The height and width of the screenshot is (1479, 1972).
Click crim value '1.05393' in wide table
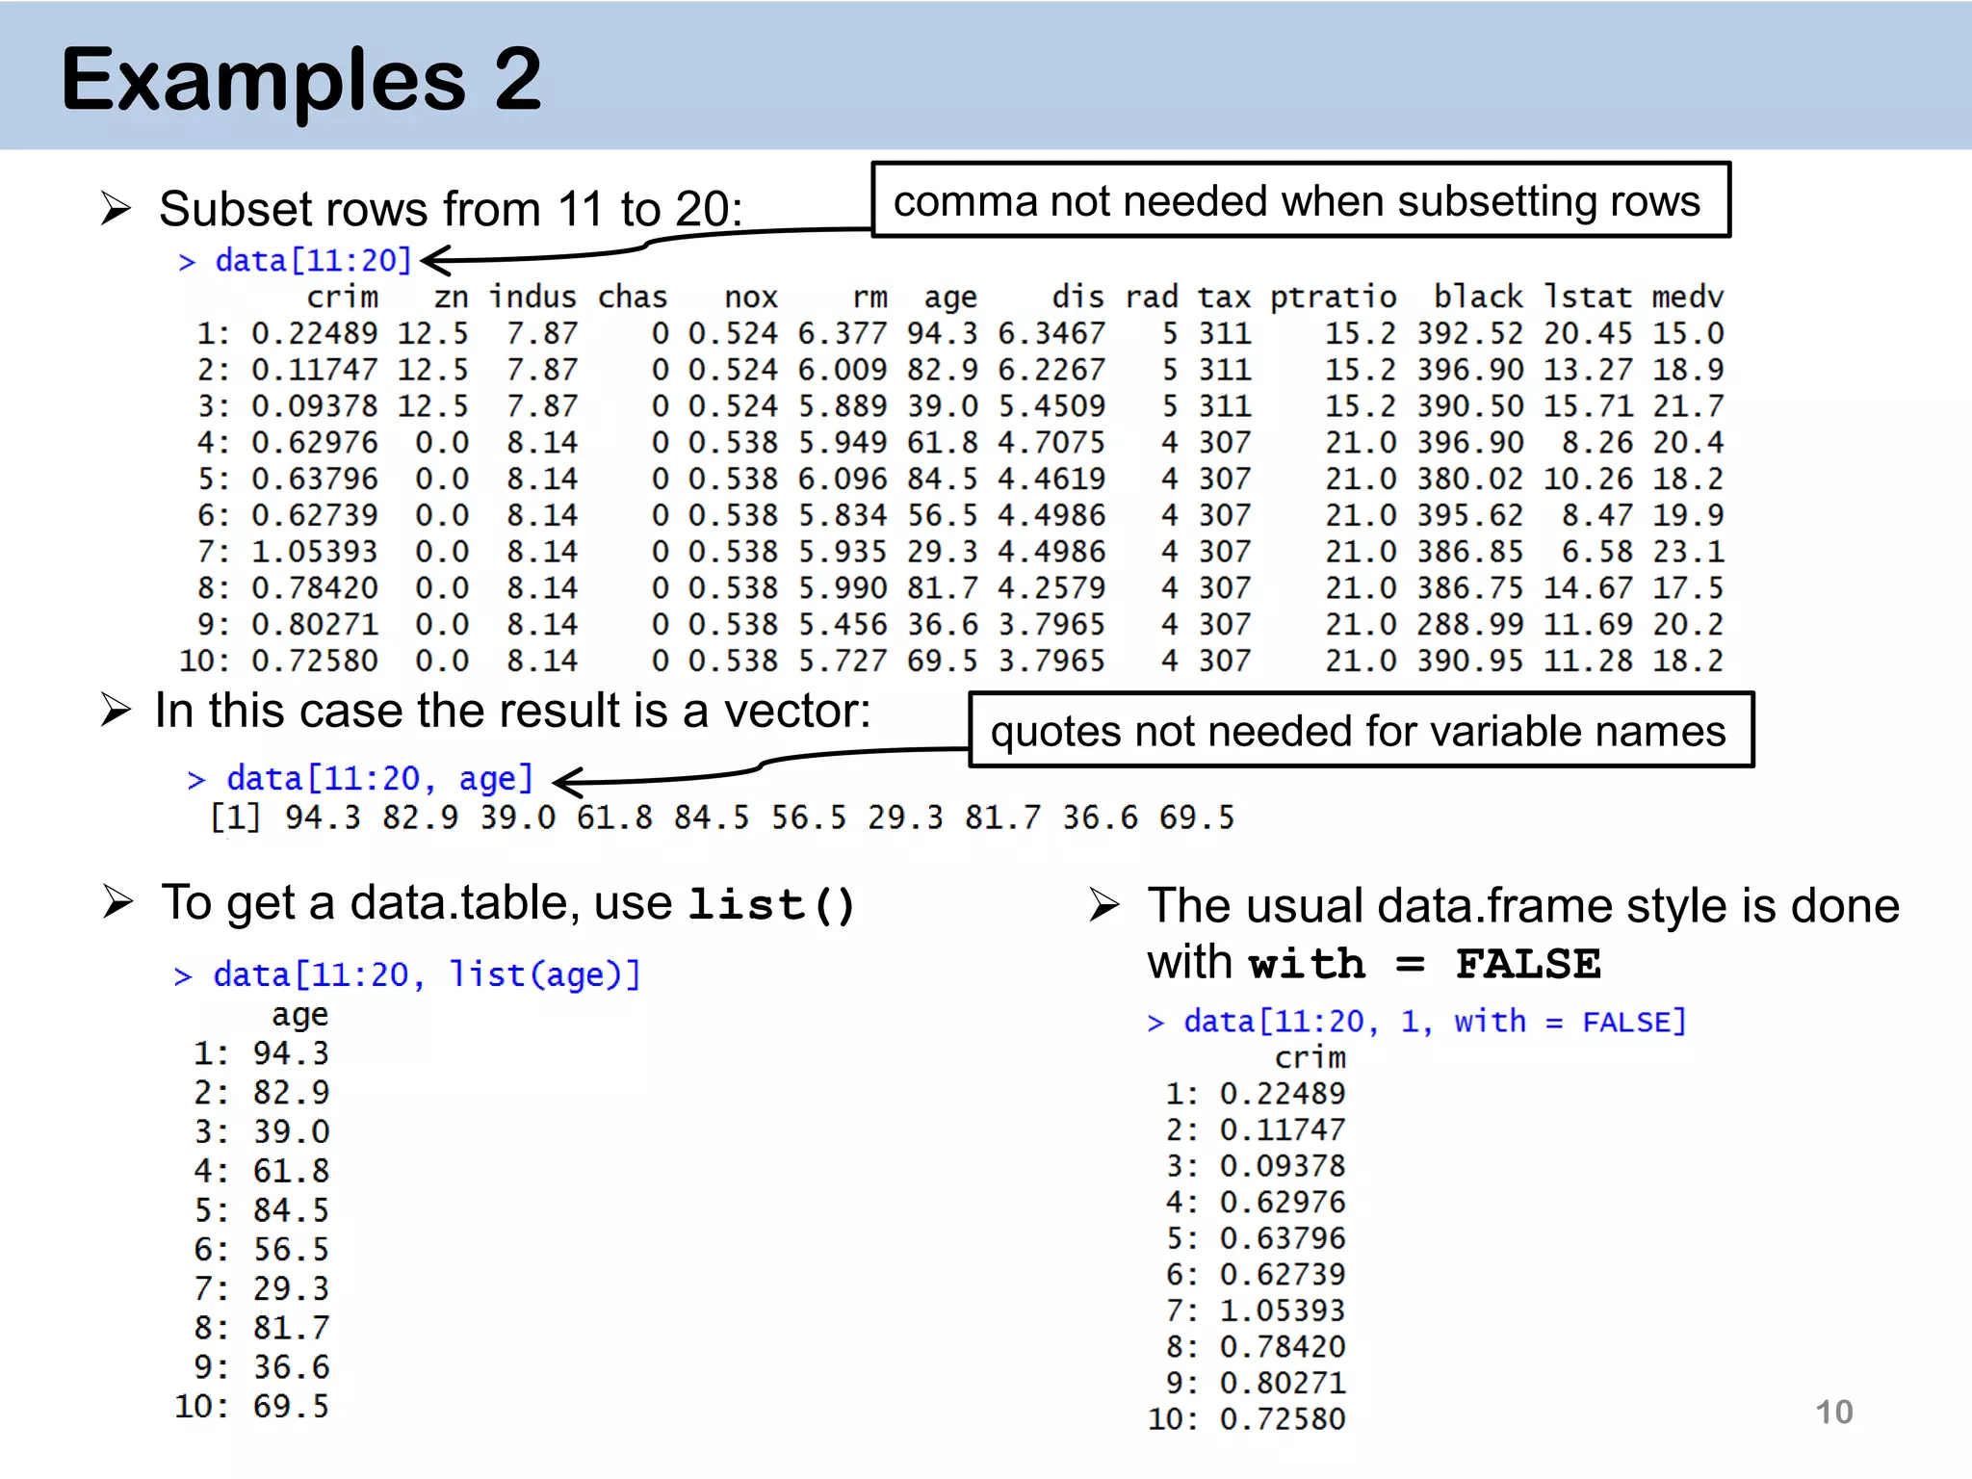315,552
